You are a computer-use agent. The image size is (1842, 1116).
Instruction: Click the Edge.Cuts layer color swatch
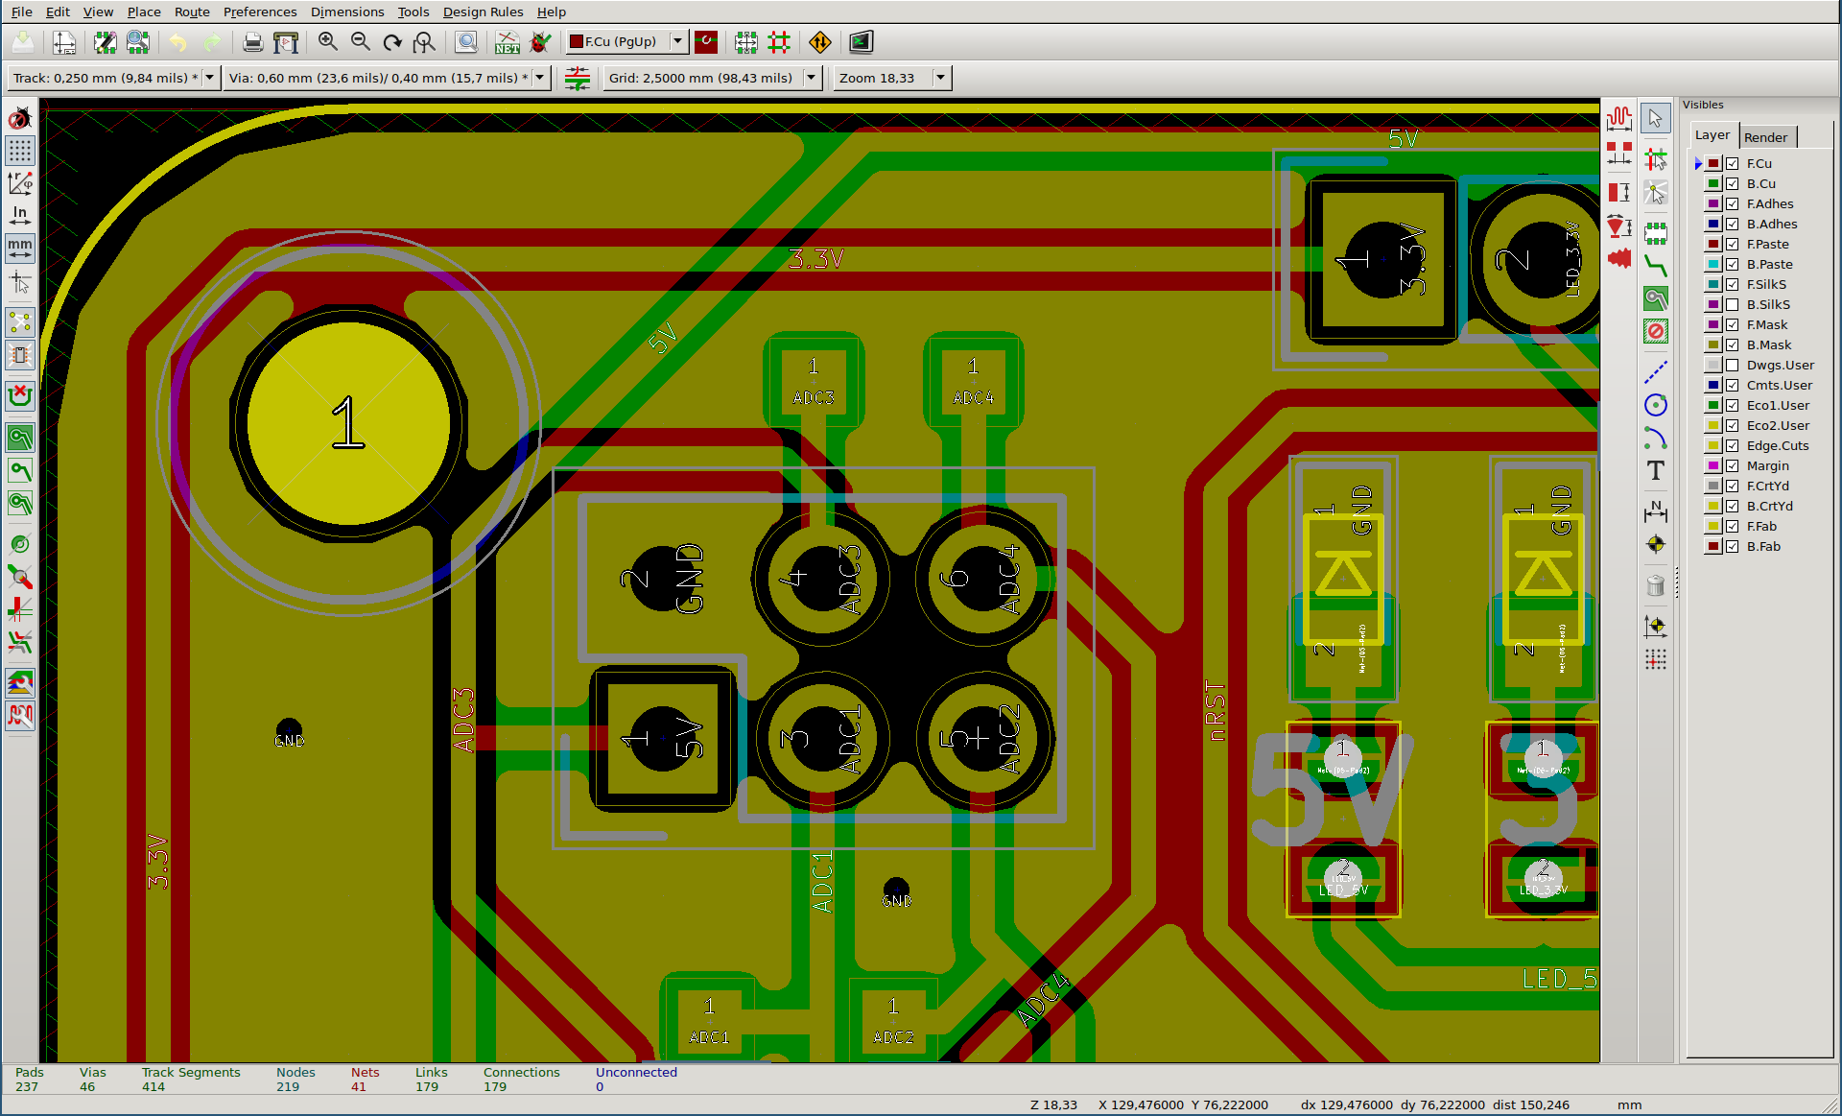[1713, 446]
